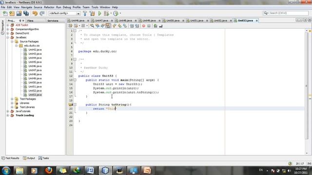Open the Test Results panel

(x=10, y=158)
